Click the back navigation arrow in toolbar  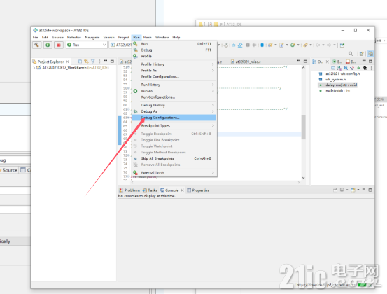pyautogui.click(x=318, y=45)
